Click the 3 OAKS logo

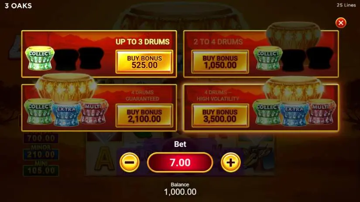point(18,6)
